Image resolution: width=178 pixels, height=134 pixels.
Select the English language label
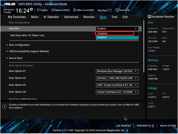pyautogui.click(x=44, y=10)
